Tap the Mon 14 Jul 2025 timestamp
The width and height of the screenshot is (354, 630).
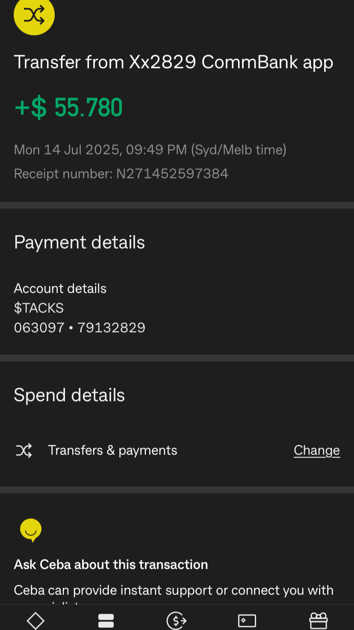coord(150,150)
